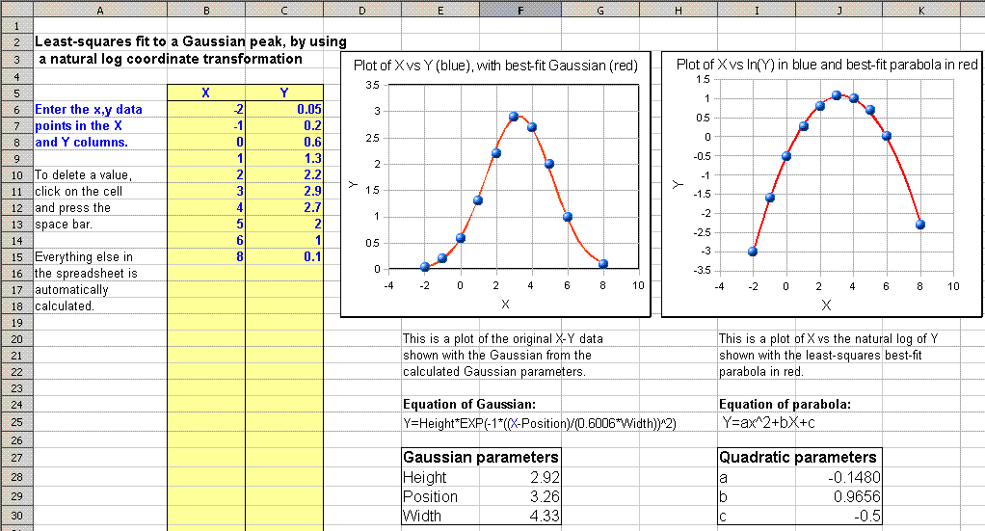This screenshot has height=531, width=985.
Task: Click the row 28 header
Action: (16, 478)
